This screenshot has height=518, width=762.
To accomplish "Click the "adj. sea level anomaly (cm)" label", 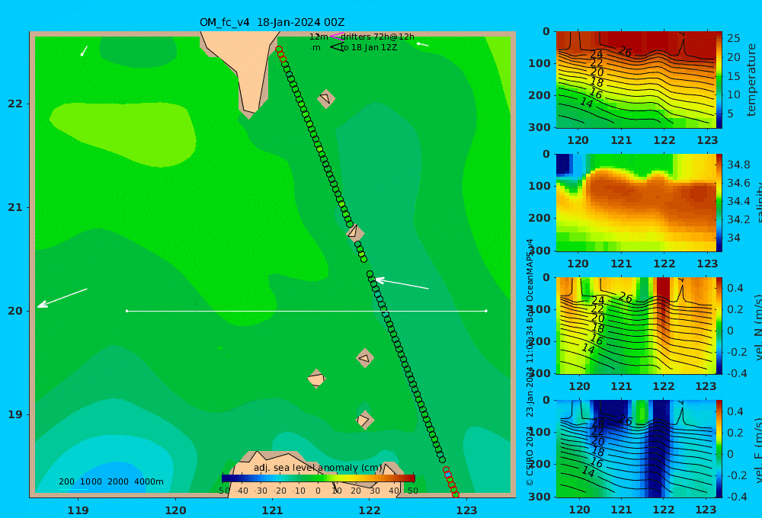I will tap(318, 468).
